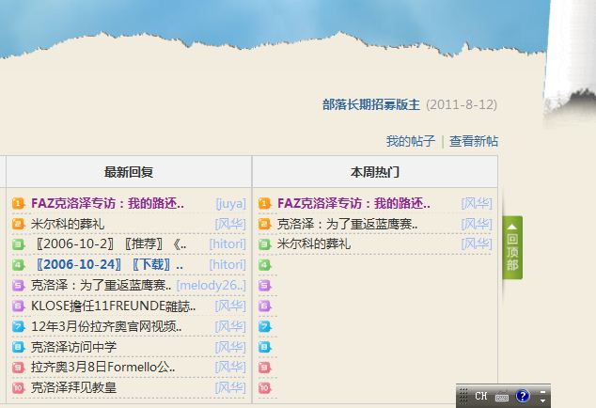This screenshot has width=596, height=408.
Task: Click rank 5 badge beside melody26 row
Action: point(18,285)
